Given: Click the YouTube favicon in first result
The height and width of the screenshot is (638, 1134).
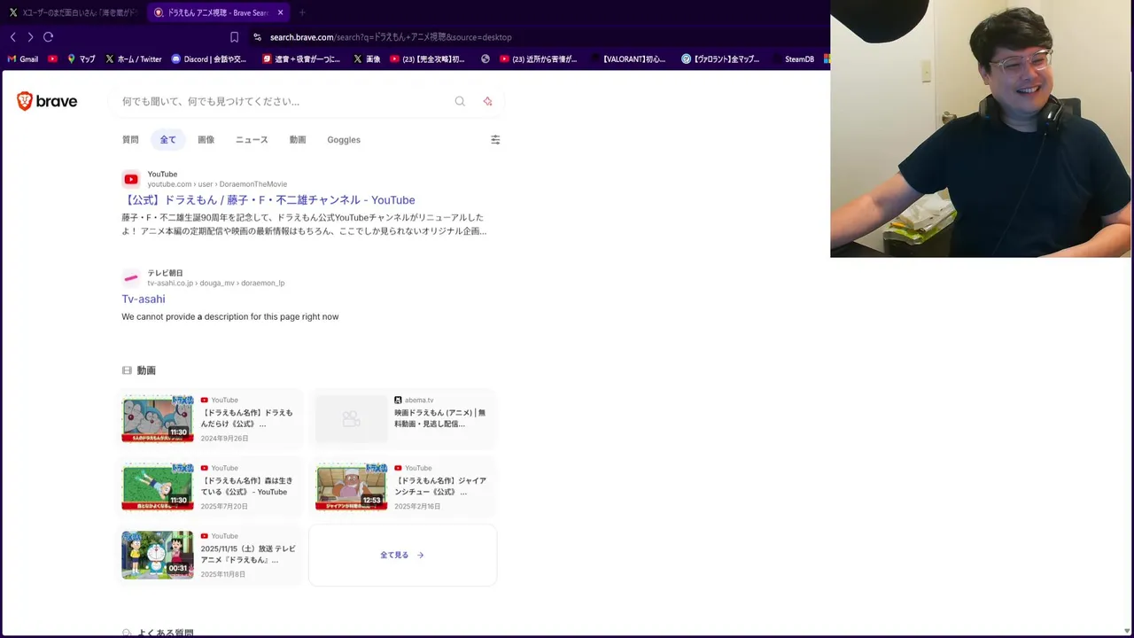Looking at the screenshot, I should (x=131, y=179).
